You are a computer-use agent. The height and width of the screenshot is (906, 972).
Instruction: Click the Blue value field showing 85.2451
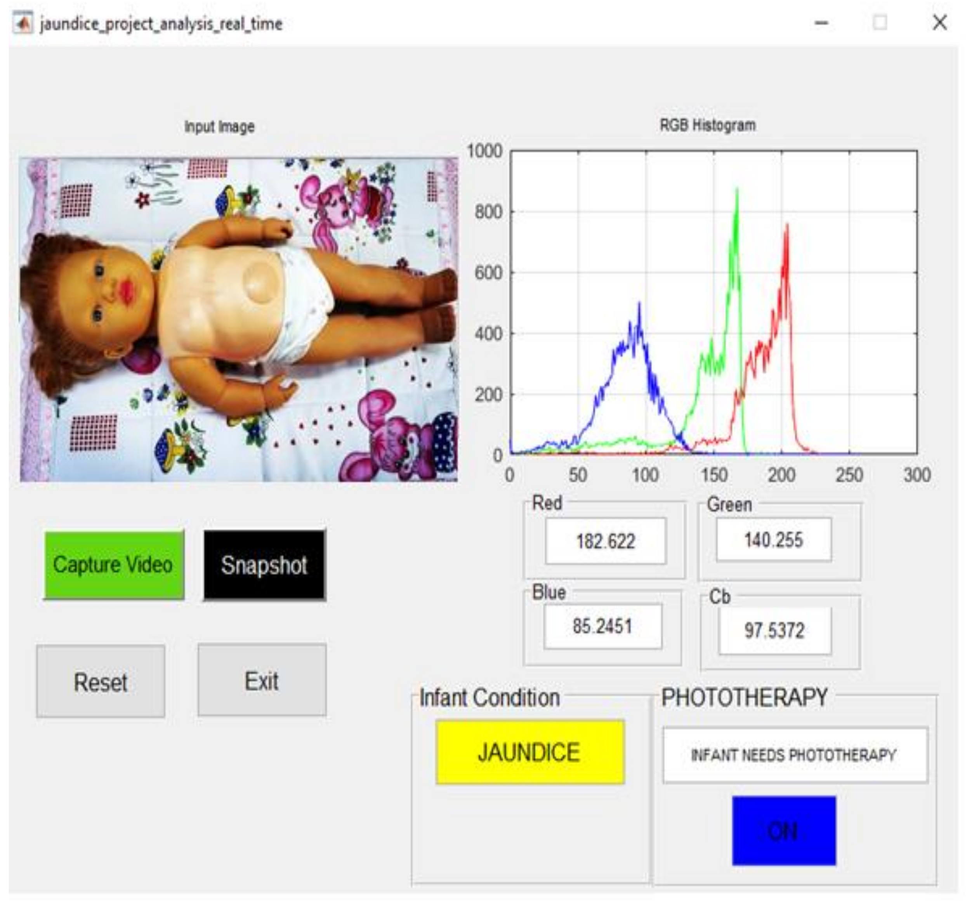point(602,627)
